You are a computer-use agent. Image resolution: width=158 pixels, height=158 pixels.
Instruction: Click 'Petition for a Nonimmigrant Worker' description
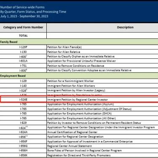[x=70, y=81]
